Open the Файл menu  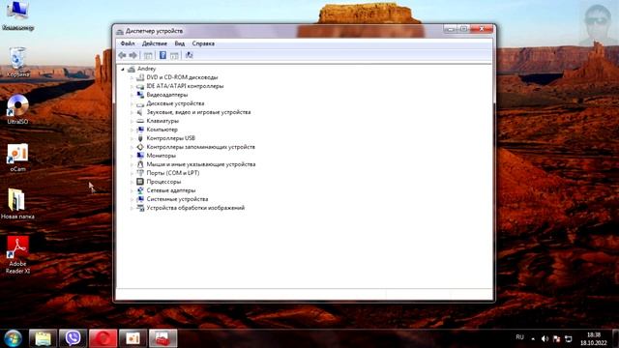point(128,43)
